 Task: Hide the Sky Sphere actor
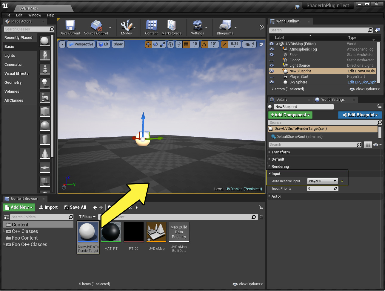point(272,82)
